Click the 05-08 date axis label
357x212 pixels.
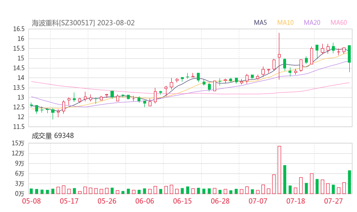[x=31, y=201]
